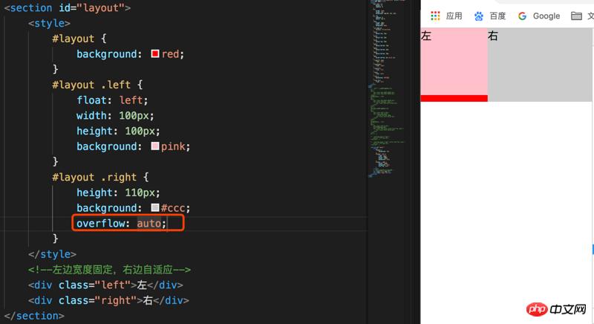Click the highlighted 'auto' value
Viewport: 594px width, 324px height.
[149, 223]
